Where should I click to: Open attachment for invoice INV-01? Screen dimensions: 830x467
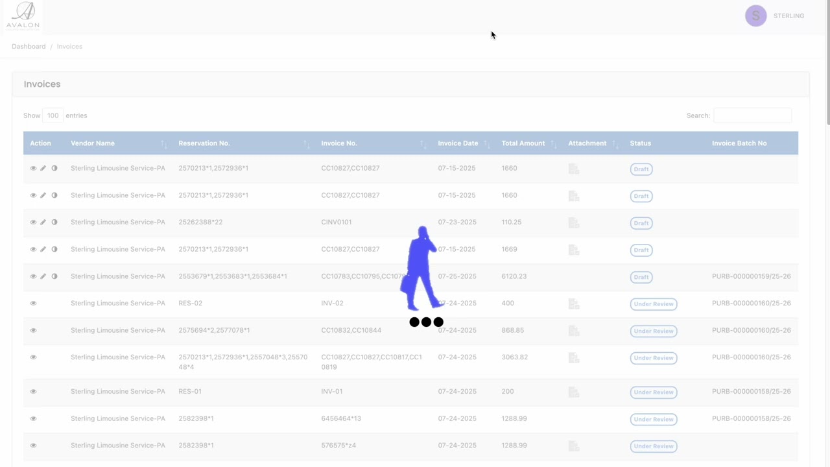pos(573,392)
